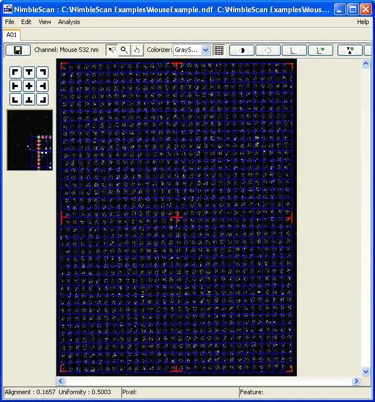Screen dimensions: 375x402
Task: Click the vertical scrollbar down arrow
Action: click(366, 371)
